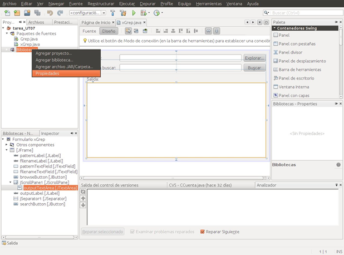344x255 pixels.
Task: Activate Selection Mode in designer toolbar
Action: [129, 31]
